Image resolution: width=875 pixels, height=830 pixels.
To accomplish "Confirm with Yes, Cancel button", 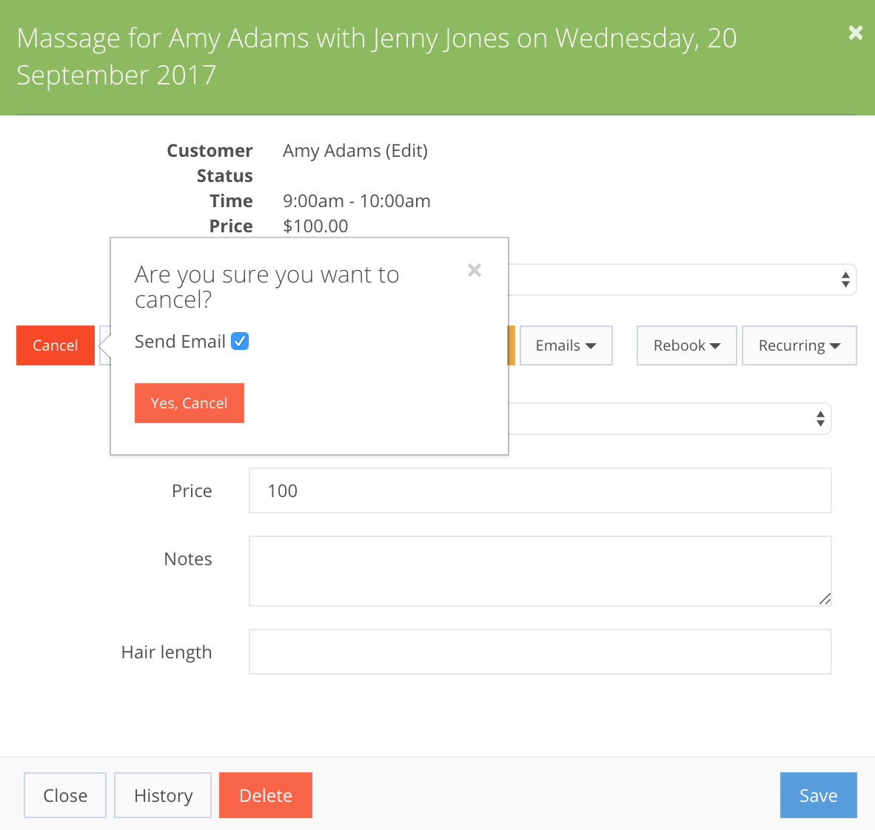I will click(x=189, y=403).
